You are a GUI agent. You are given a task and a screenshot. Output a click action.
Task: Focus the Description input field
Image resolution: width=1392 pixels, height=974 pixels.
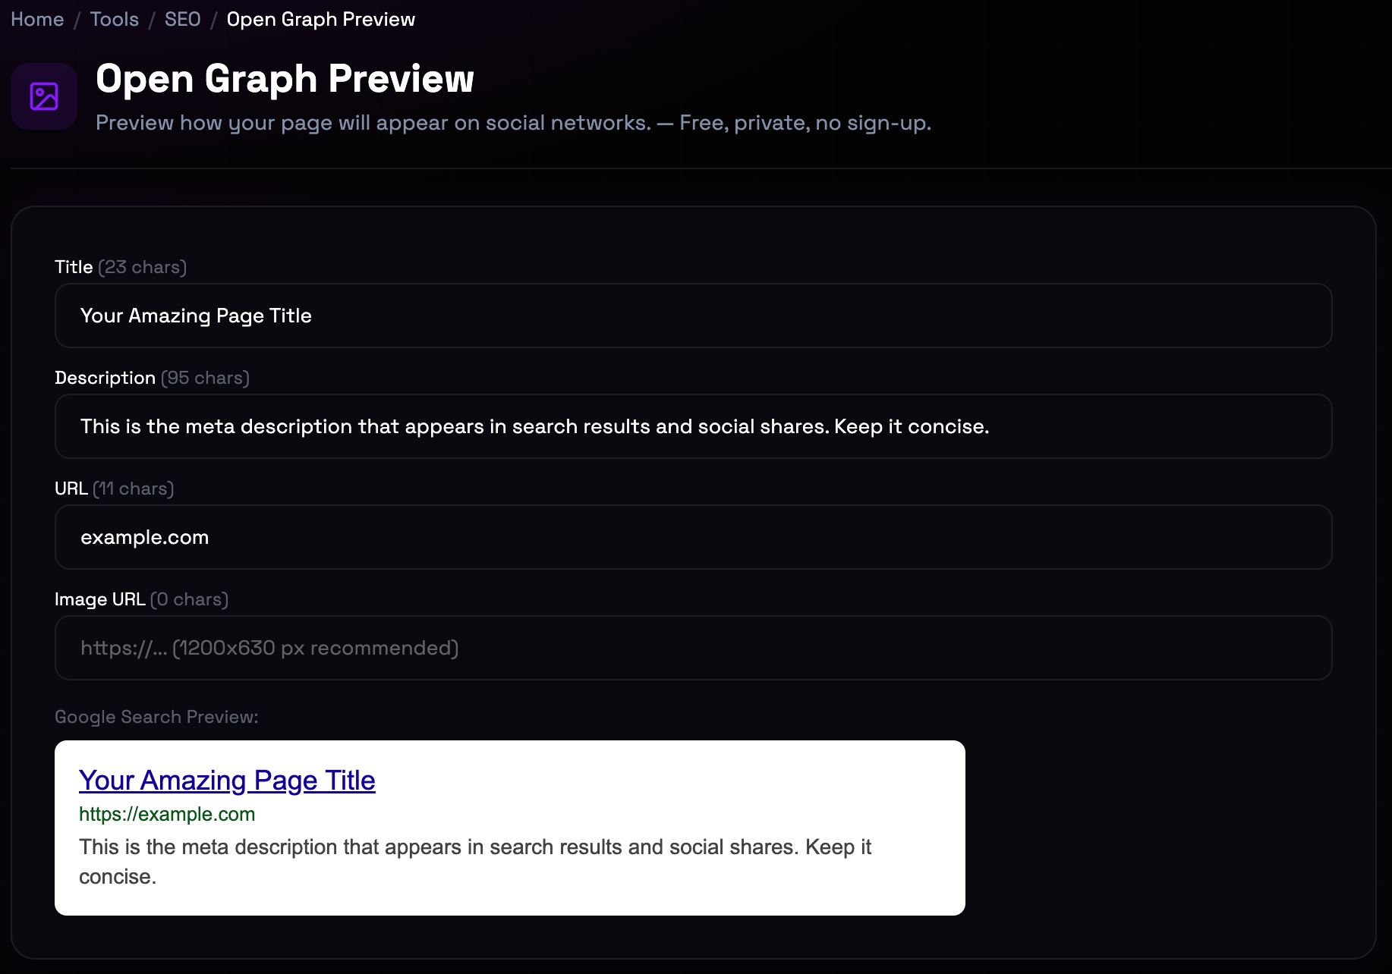pos(694,426)
